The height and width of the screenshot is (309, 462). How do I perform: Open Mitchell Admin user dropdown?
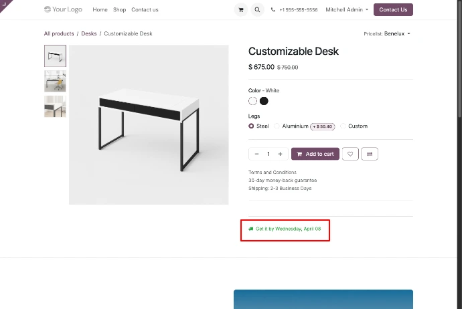coord(347,10)
